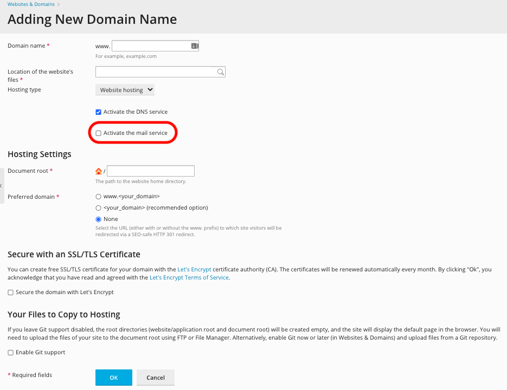Check Secure the domain with Let's Encrypt
The image size is (507, 390).
(x=10, y=292)
